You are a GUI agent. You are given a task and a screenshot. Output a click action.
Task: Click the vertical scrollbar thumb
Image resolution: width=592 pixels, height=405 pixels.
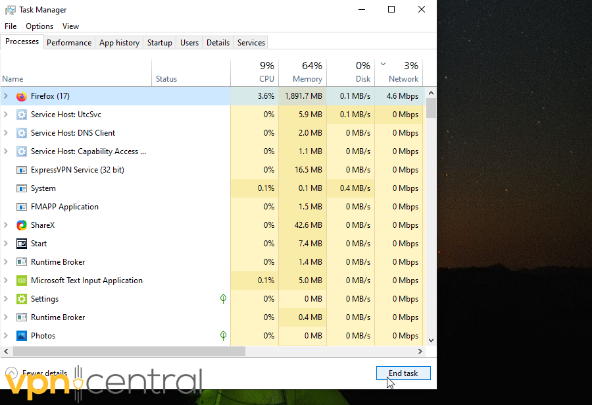coord(431,108)
